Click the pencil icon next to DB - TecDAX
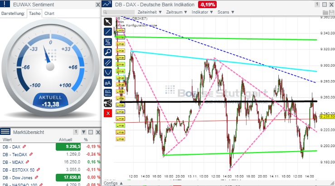 click(x=31, y=154)
